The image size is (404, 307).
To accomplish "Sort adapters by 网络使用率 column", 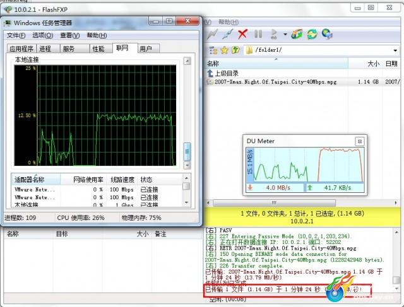I will (x=83, y=180).
